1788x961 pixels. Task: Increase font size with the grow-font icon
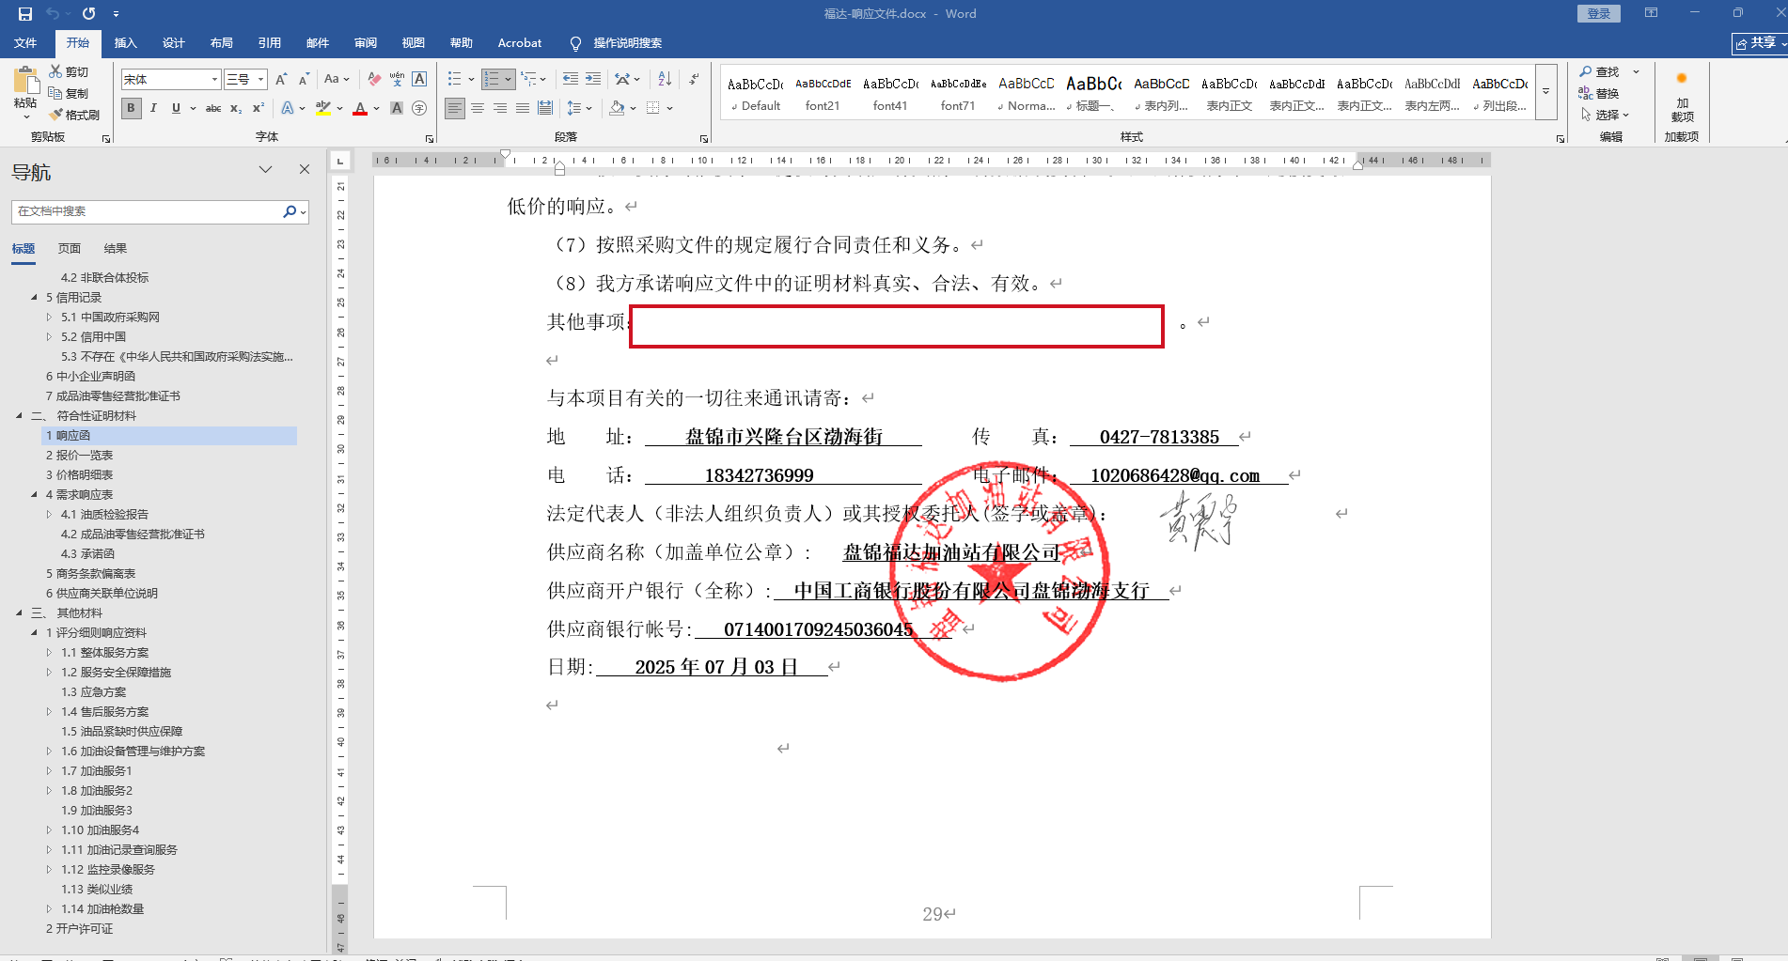(281, 80)
